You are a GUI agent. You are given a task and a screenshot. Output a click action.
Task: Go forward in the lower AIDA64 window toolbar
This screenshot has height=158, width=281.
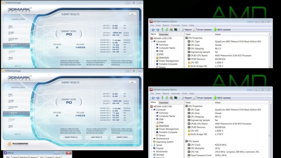pos(158,98)
